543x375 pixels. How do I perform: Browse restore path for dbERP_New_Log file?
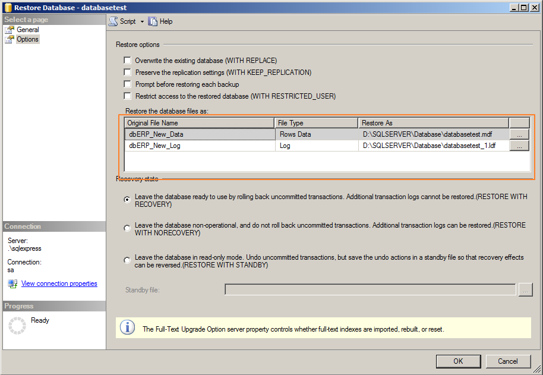519,146
